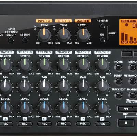Click the orange MASTER label
The width and height of the screenshot is (137, 137).
point(83,21)
